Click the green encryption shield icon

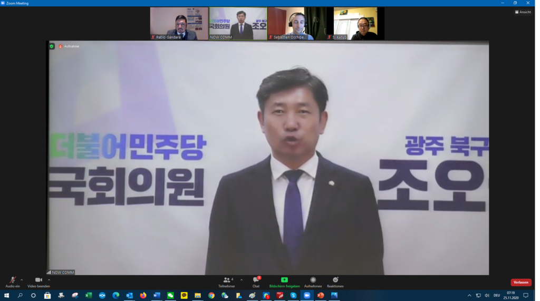click(52, 46)
